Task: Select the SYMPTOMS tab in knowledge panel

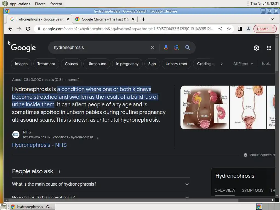Action: tap(252, 190)
